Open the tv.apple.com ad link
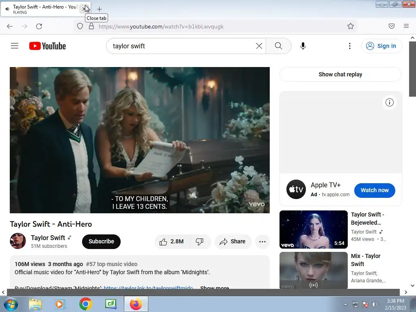This screenshot has width=416, height=312. [336, 195]
